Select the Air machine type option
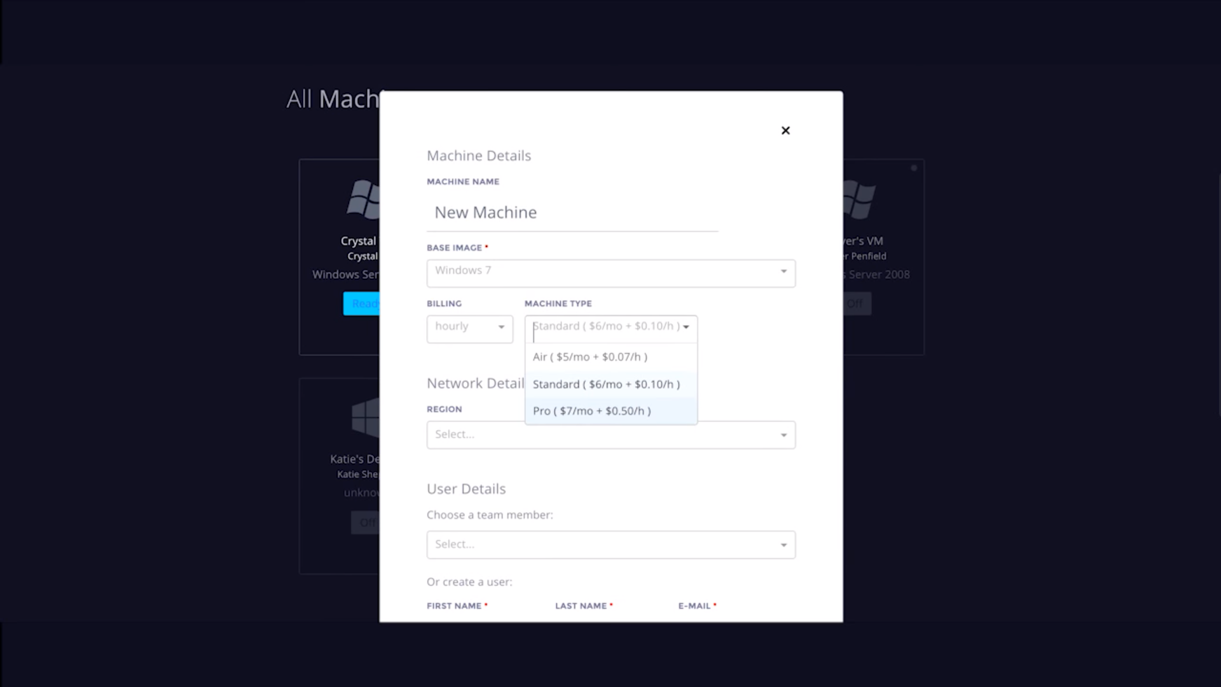This screenshot has width=1221, height=687. [590, 357]
